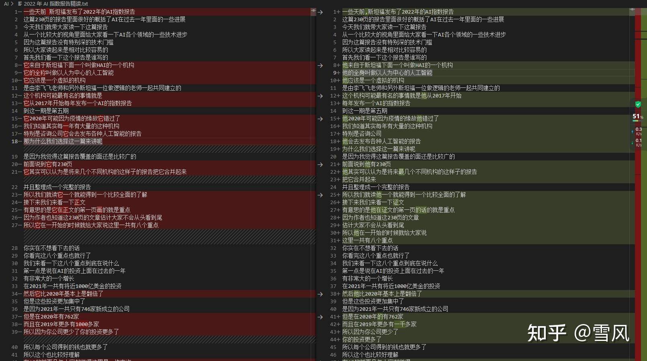Click right line 42 而且在2019年更多有一千多家
This screenshot has width=647, height=361.
click(379, 324)
